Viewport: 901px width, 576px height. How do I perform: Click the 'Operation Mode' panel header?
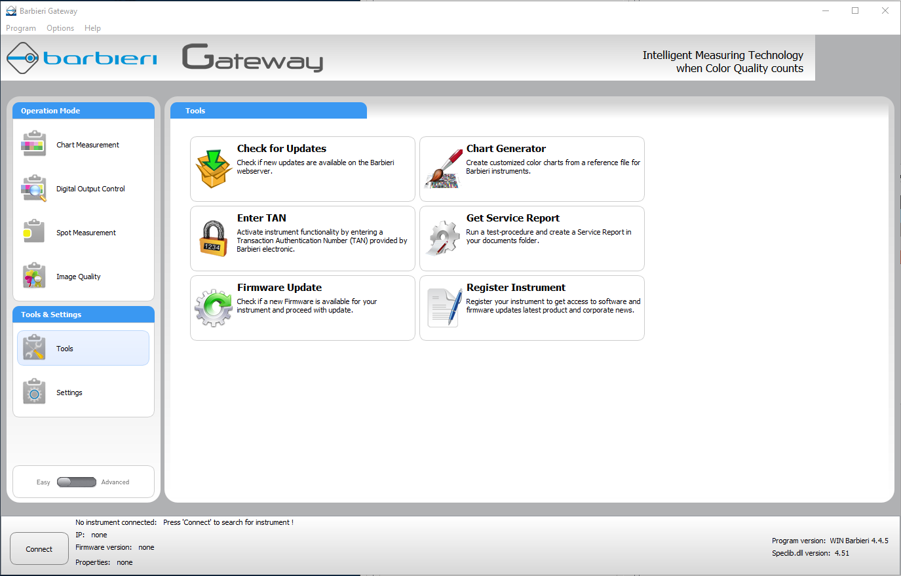click(x=84, y=111)
